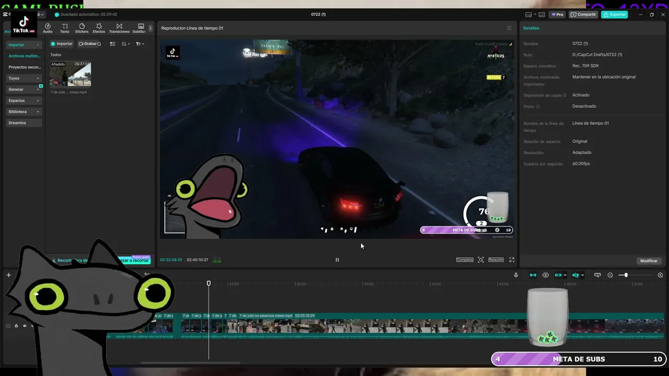Click the Importar media button
669x376 pixels.
pyautogui.click(x=62, y=44)
